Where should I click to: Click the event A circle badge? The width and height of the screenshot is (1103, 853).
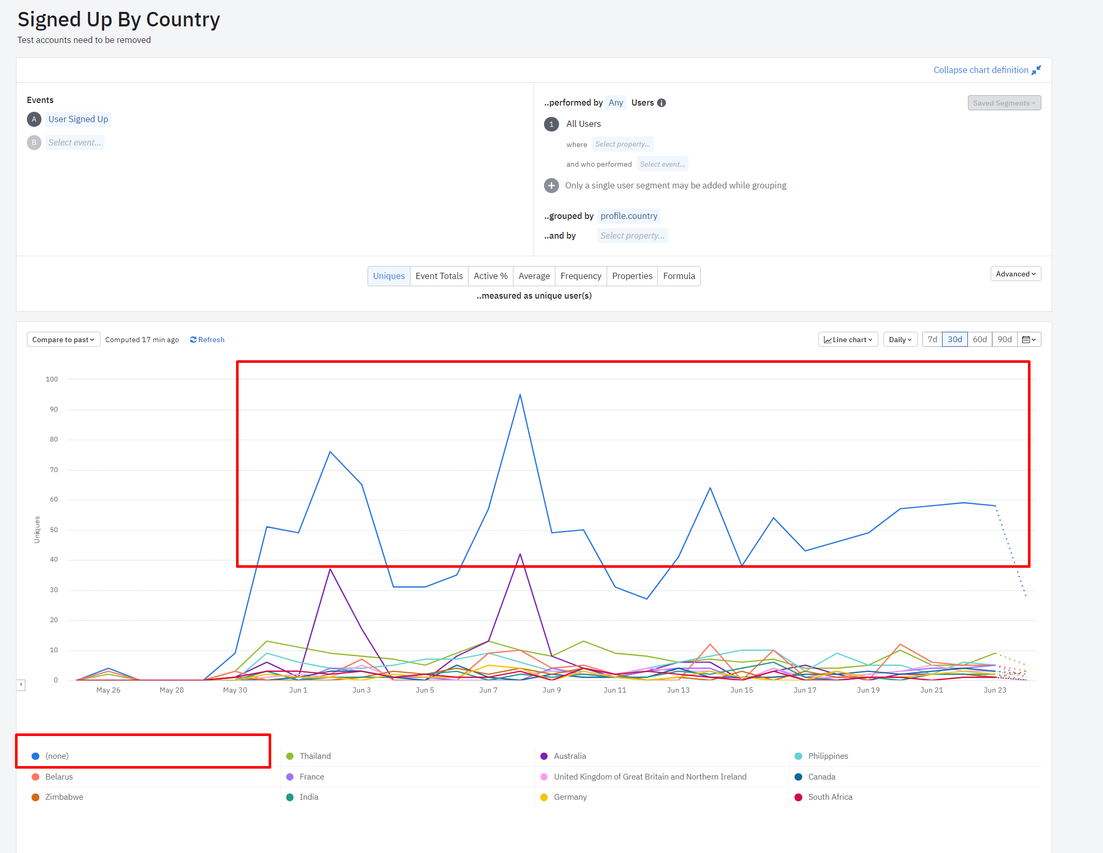point(34,120)
